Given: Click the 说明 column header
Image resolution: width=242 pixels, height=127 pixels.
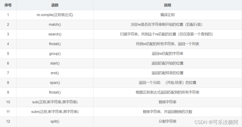Looking at the screenshot, I should pyautogui.click(x=167, y=5).
